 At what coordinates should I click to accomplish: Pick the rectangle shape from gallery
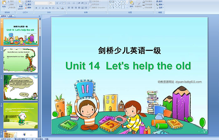(121, 2)
